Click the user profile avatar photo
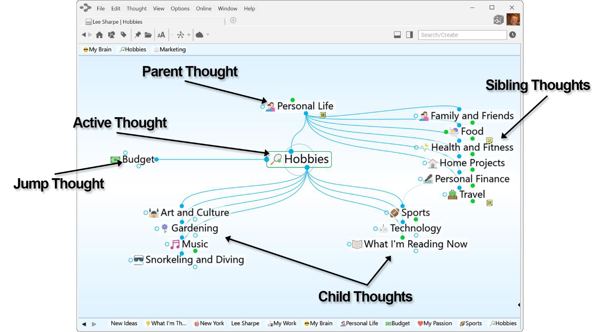 pos(513,20)
